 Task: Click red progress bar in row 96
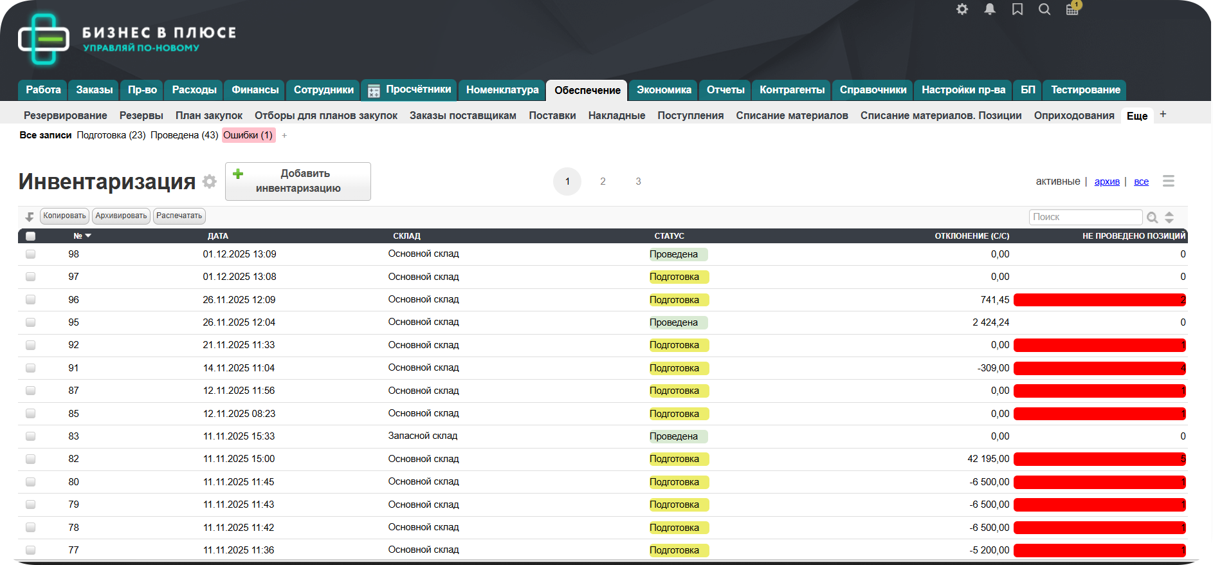(x=1099, y=300)
